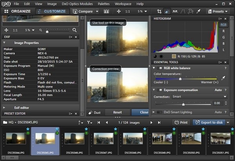Toggle the Exposure compensation switch
235x161 pixels.
(159, 90)
